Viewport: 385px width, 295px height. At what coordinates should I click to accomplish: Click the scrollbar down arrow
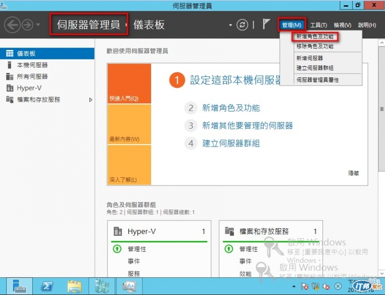click(x=382, y=273)
